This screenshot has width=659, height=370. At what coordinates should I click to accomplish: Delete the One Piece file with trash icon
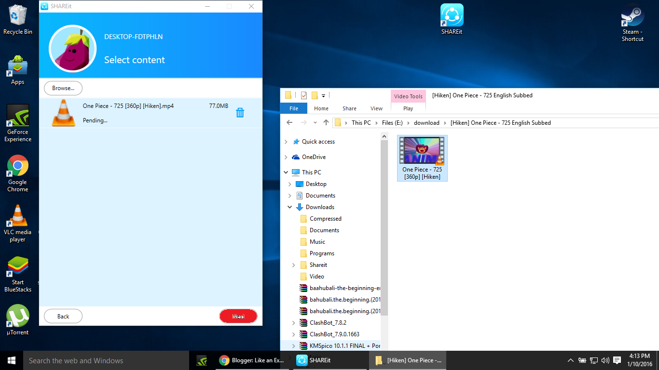coord(240,113)
